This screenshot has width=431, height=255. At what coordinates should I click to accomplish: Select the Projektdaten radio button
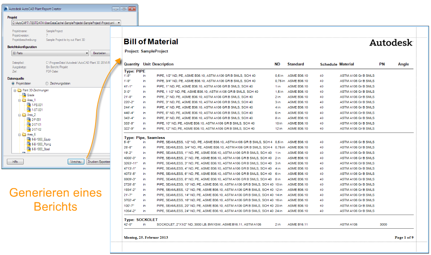click(13, 84)
